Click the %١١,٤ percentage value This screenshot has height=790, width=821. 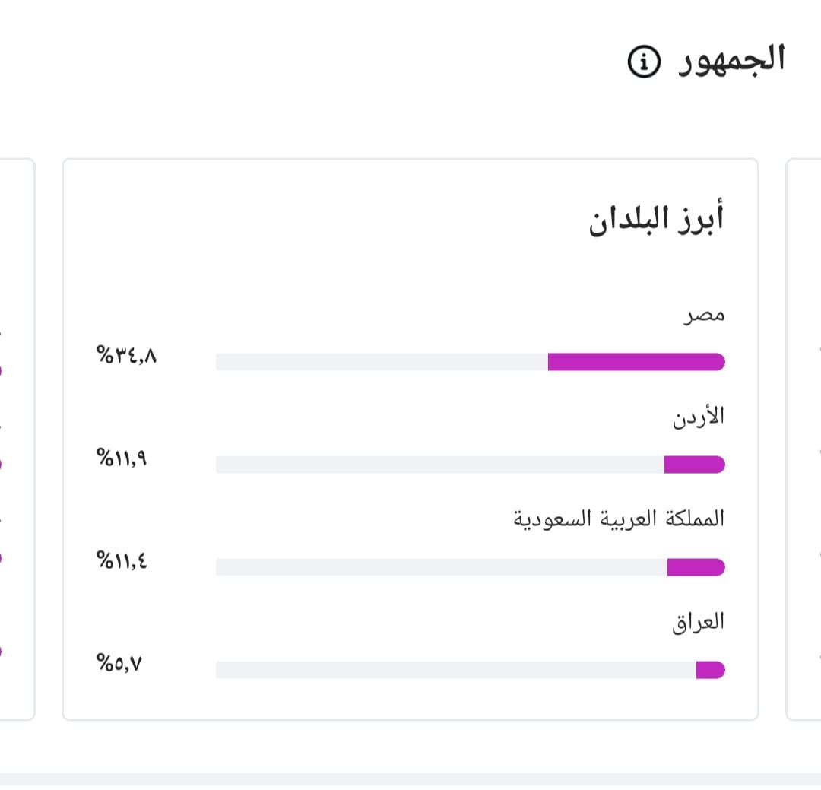122,560
